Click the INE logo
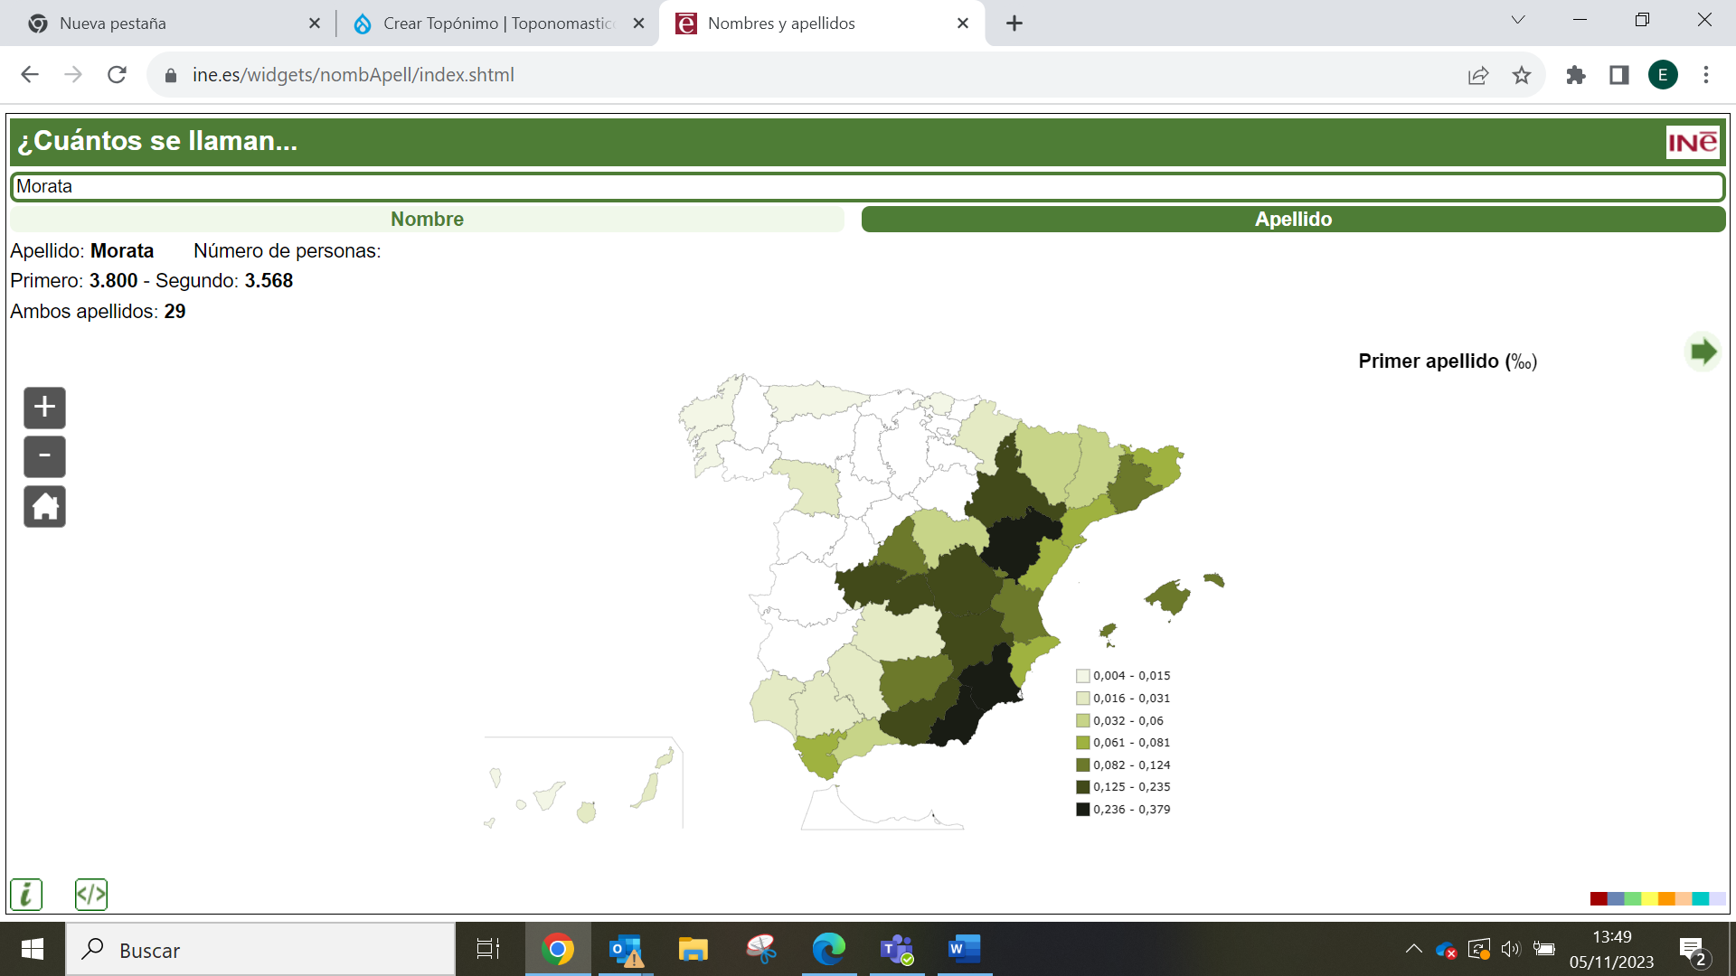The image size is (1736, 976). (1692, 142)
